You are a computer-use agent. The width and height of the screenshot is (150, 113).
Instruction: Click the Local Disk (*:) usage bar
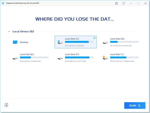[x=124, y=57]
